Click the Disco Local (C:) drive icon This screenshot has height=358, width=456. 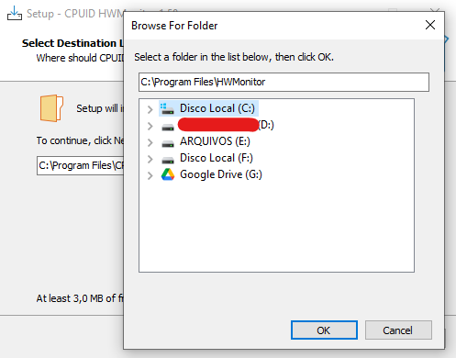point(167,108)
